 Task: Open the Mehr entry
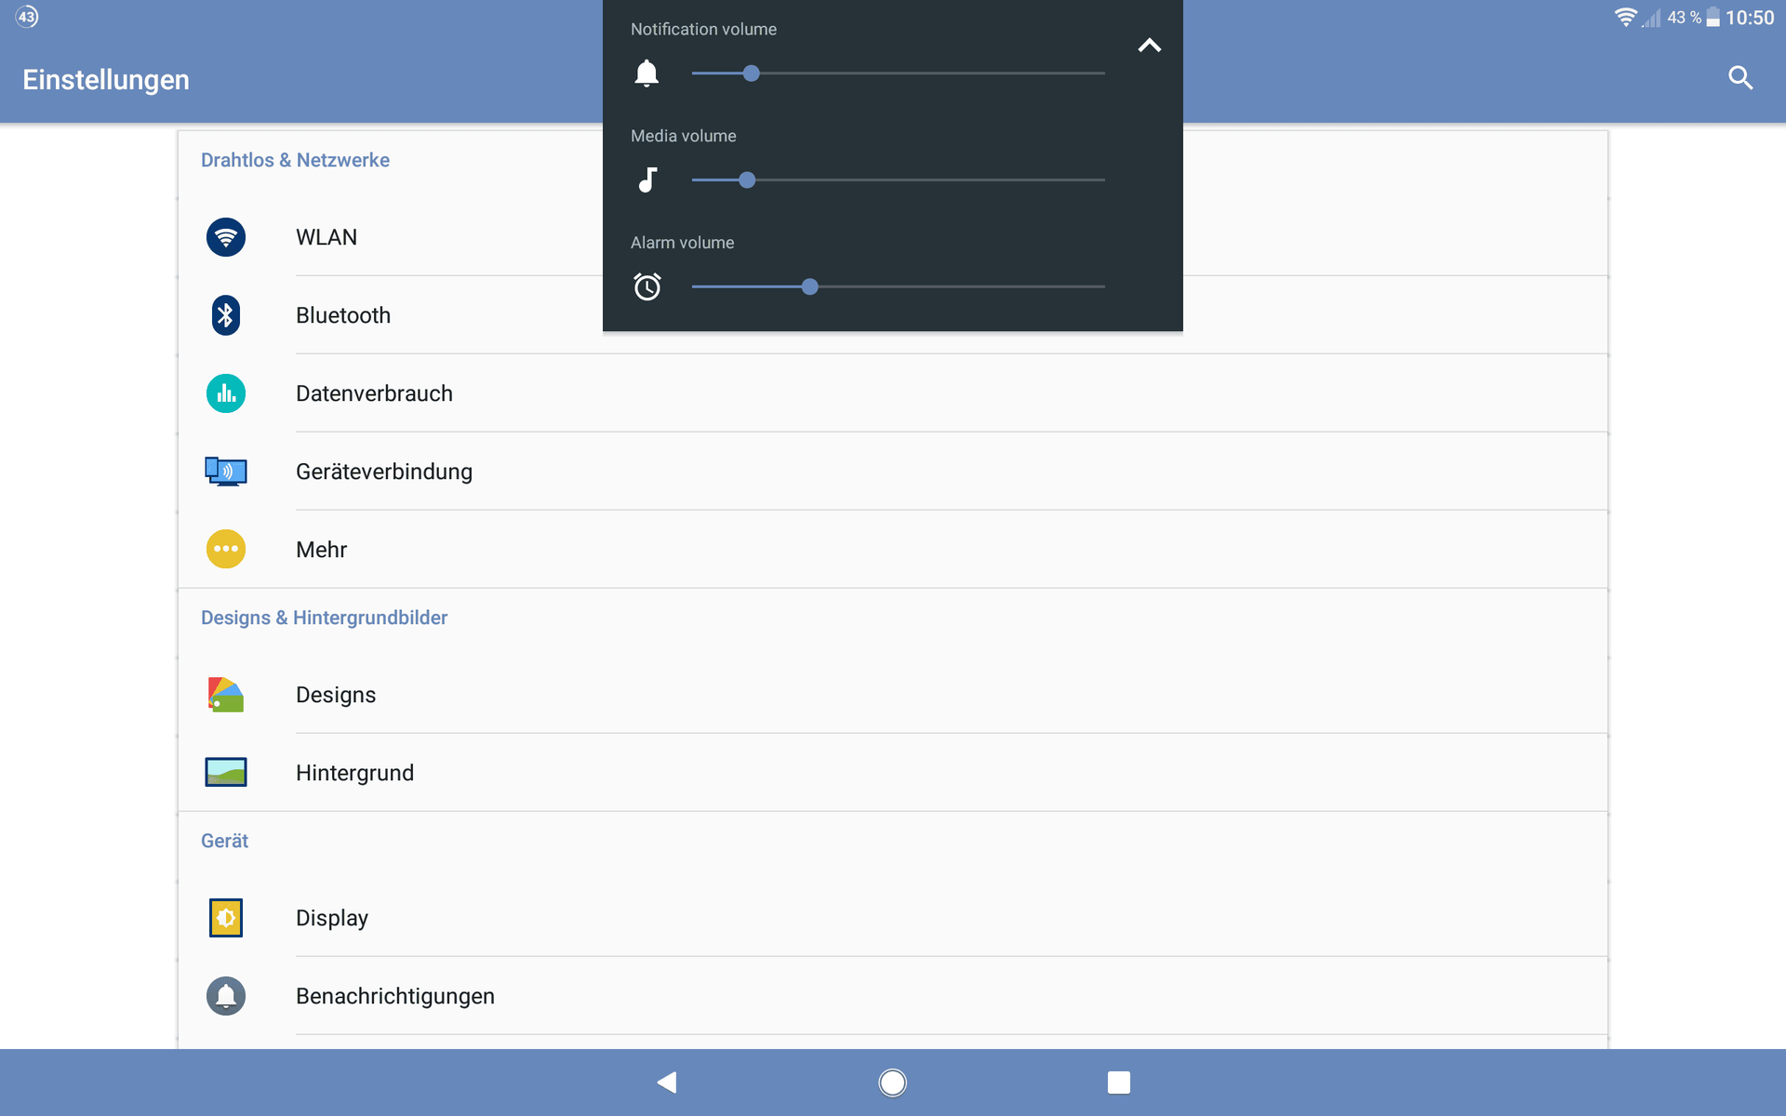tap(893, 549)
